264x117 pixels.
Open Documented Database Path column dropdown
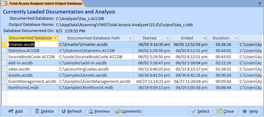[x=130, y=38]
